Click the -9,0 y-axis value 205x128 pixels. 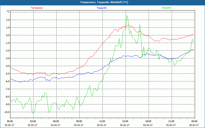(x=7, y=104)
